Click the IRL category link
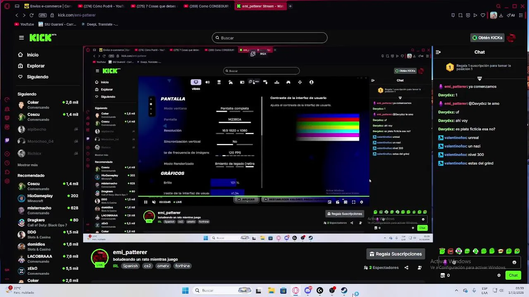The height and width of the screenshot is (297, 529). click(x=116, y=266)
